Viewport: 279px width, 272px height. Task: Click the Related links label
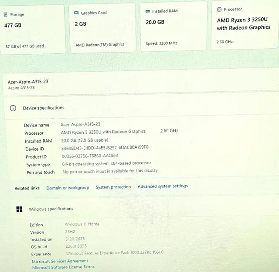(27, 188)
